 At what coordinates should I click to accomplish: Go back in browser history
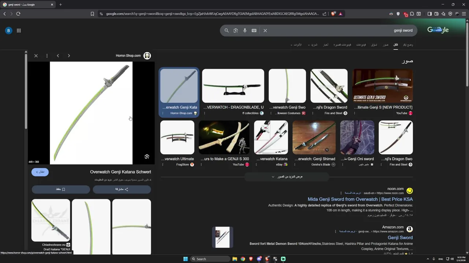pyautogui.click(x=4, y=14)
